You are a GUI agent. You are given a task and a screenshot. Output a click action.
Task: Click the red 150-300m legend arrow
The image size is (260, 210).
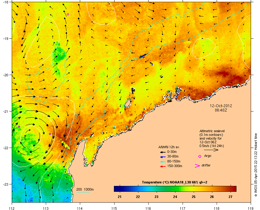click(163, 166)
